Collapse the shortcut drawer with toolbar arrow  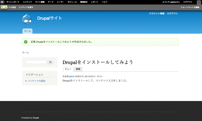pos(199,2)
